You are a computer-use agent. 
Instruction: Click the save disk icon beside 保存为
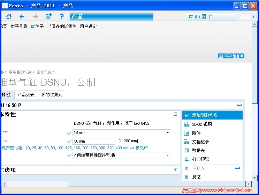pyautogui.click(x=186, y=168)
